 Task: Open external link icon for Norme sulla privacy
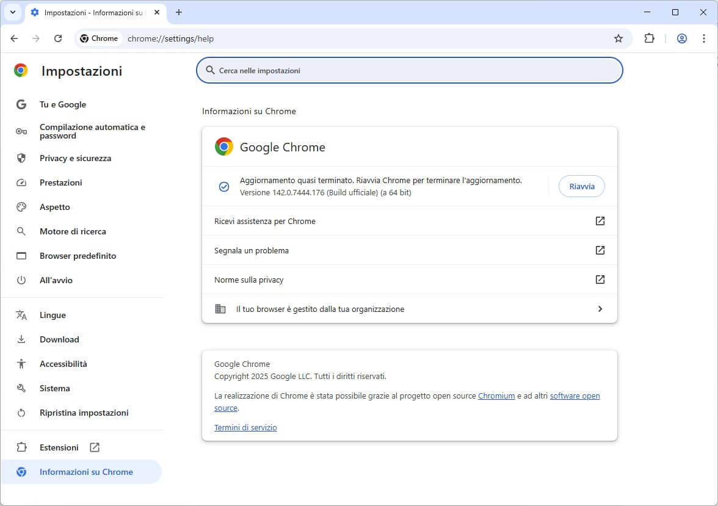coord(600,280)
